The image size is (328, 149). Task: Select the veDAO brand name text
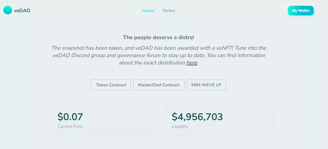pyautogui.click(x=22, y=11)
